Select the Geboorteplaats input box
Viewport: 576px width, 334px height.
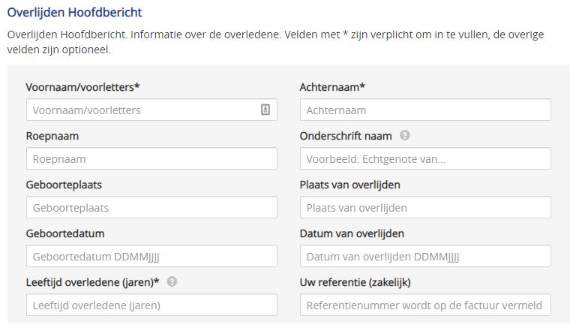pos(151,207)
